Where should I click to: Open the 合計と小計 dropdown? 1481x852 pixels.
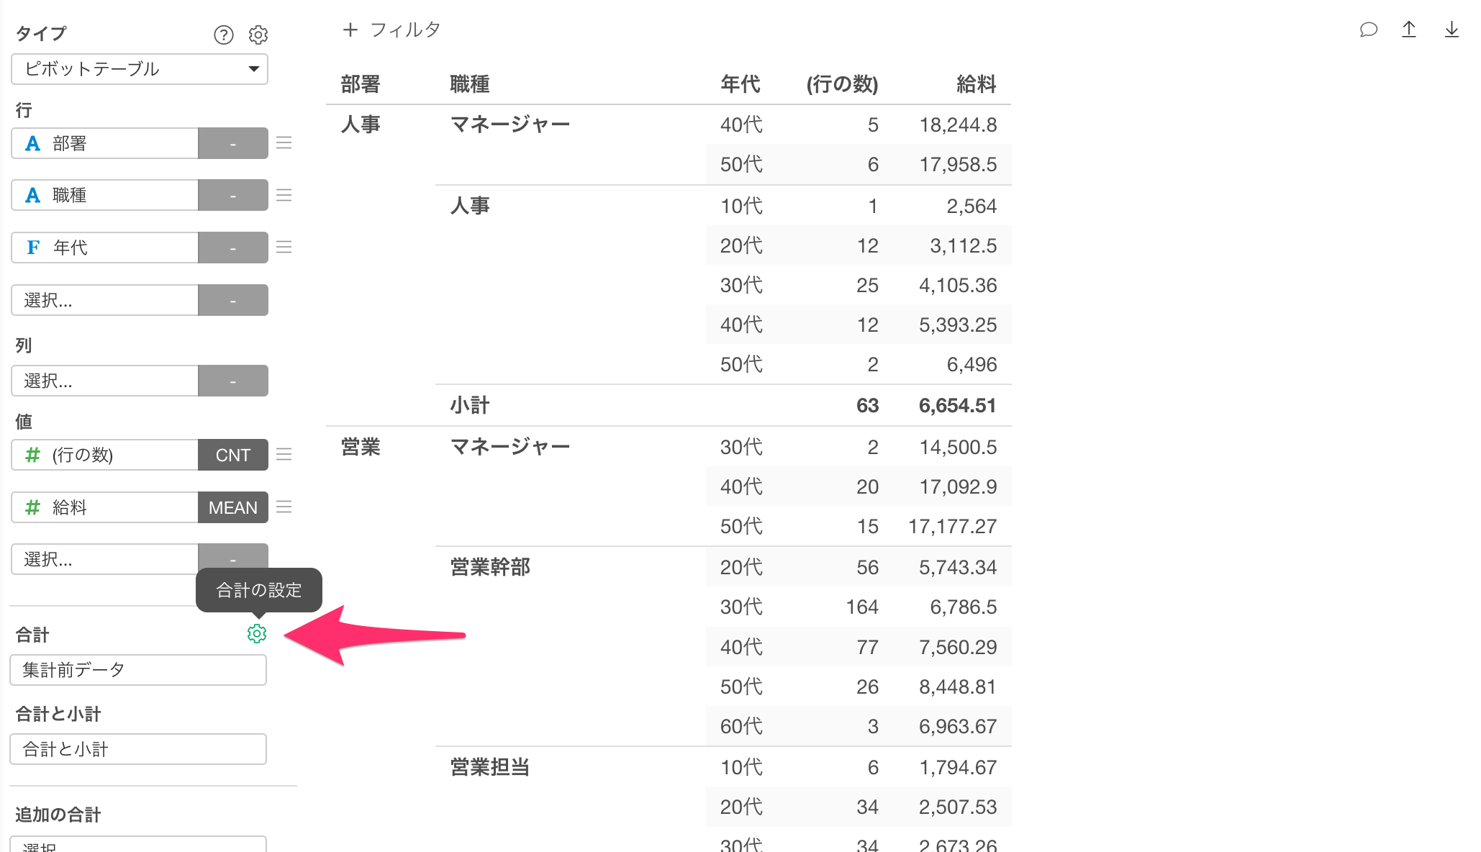(x=138, y=749)
